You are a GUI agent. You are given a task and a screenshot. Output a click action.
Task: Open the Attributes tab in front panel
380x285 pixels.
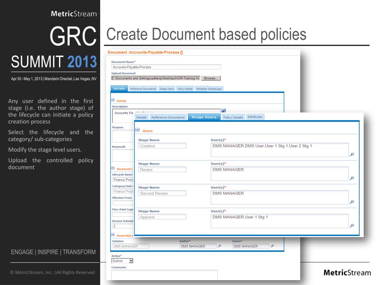coord(255,117)
